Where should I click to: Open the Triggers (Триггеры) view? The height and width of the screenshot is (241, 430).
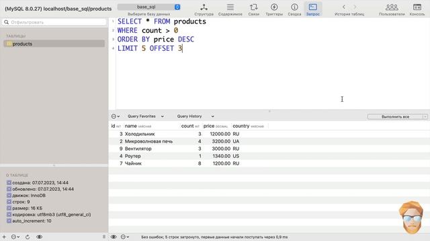click(x=274, y=9)
